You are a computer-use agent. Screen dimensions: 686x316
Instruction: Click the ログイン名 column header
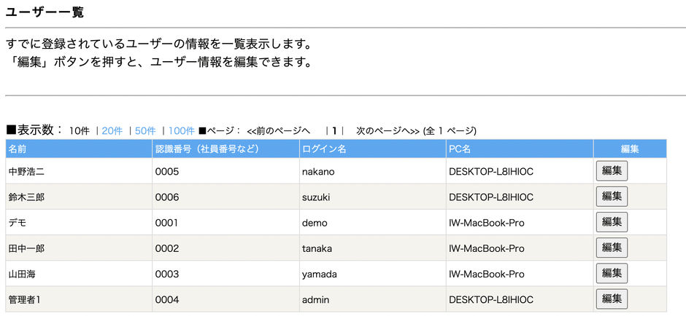pos(324,149)
